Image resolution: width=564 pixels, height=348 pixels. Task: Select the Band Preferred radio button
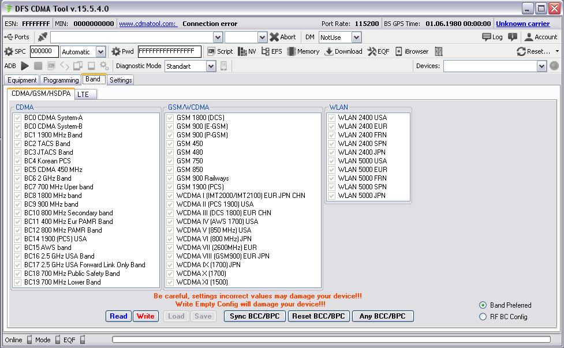[x=483, y=305]
